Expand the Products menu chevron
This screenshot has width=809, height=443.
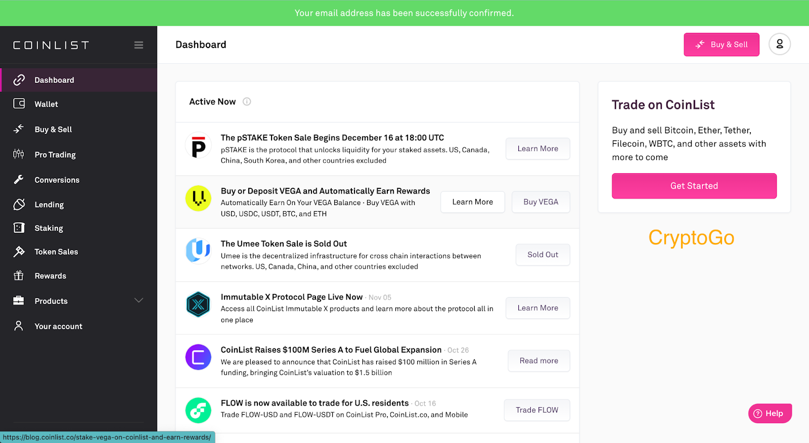(139, 301)
